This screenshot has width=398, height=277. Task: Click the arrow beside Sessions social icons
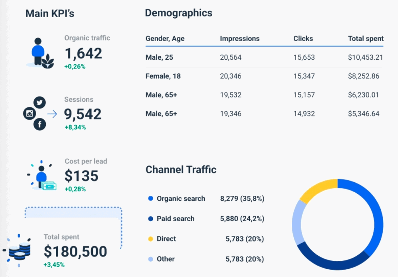(52, 114)
